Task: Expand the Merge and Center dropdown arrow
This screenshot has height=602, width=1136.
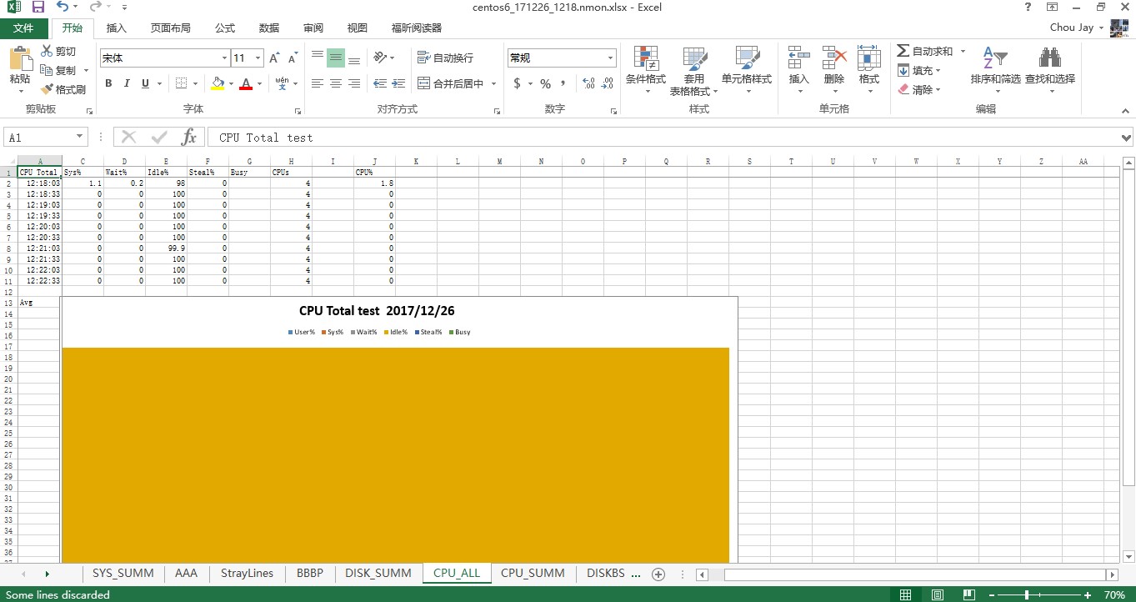Action: [493, 83]
